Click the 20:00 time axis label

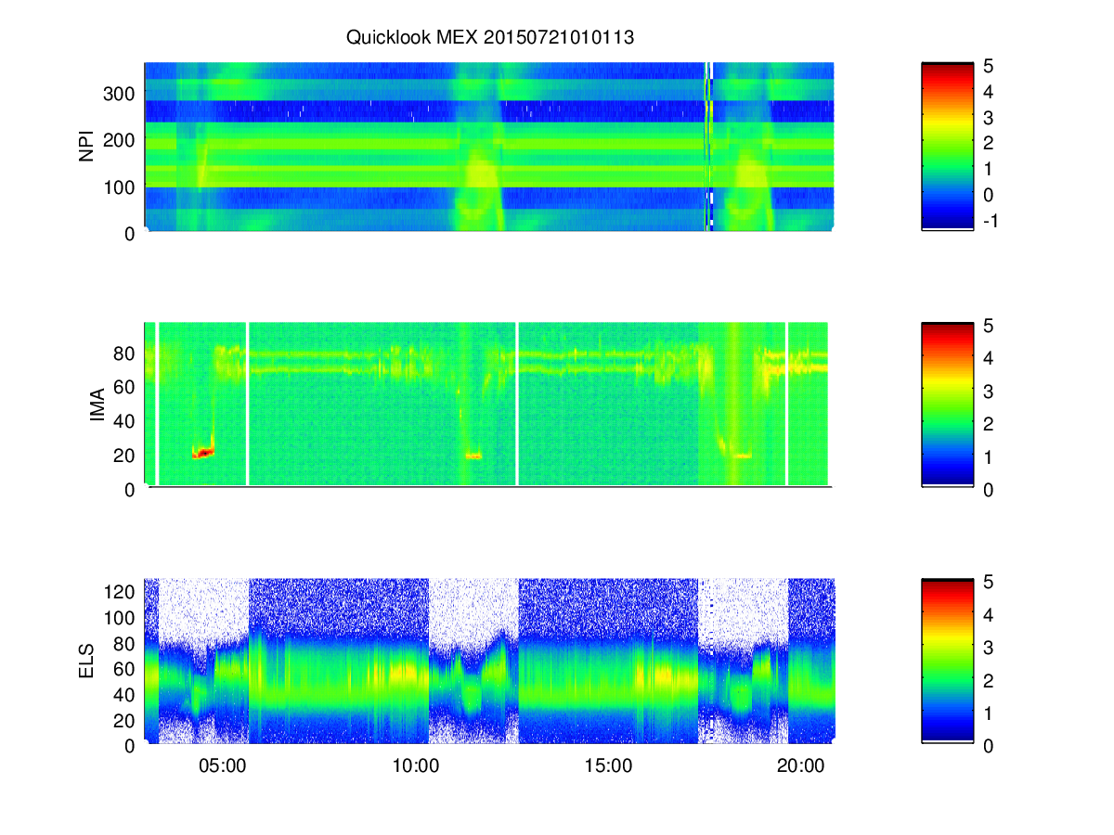coord(800,766)
